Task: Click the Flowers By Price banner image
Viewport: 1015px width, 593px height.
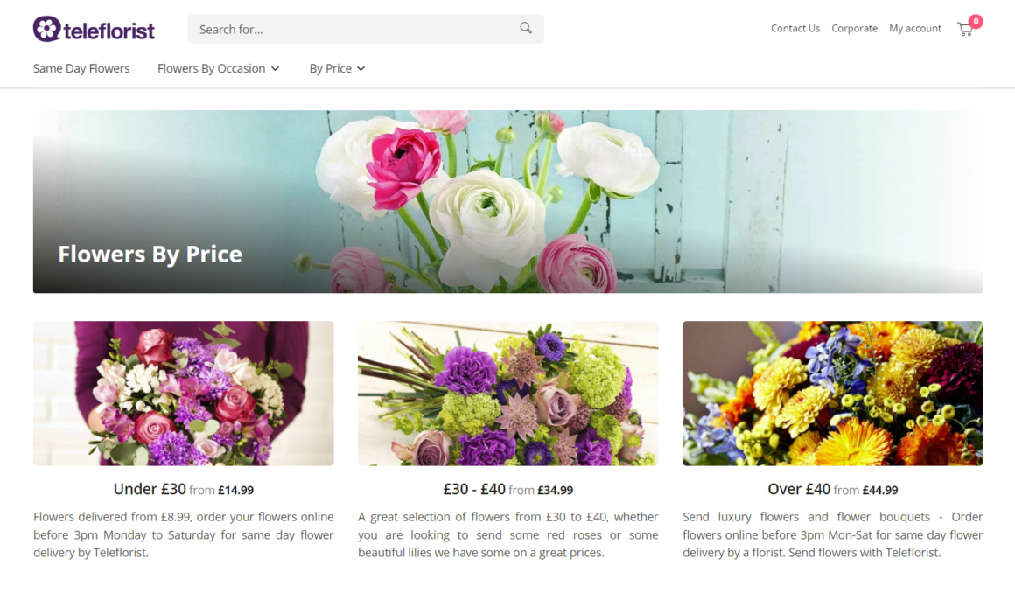Action: click(x=508, y=201)
